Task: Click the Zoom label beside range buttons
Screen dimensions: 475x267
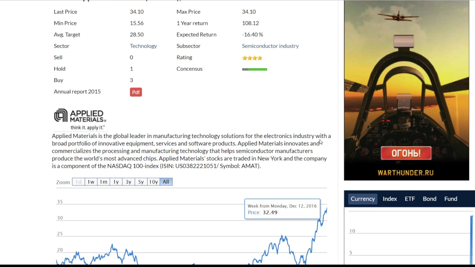Action: (63, 182)
